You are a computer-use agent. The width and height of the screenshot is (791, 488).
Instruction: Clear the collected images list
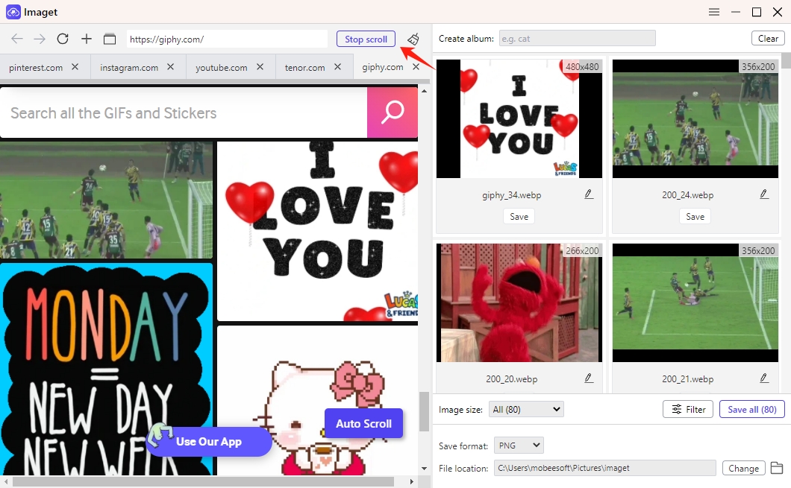[x=768, y=38]
